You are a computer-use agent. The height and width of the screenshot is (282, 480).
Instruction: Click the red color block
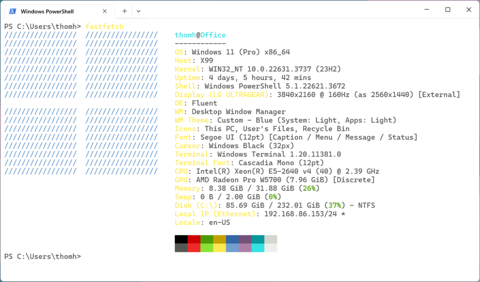tap(194, 239)
